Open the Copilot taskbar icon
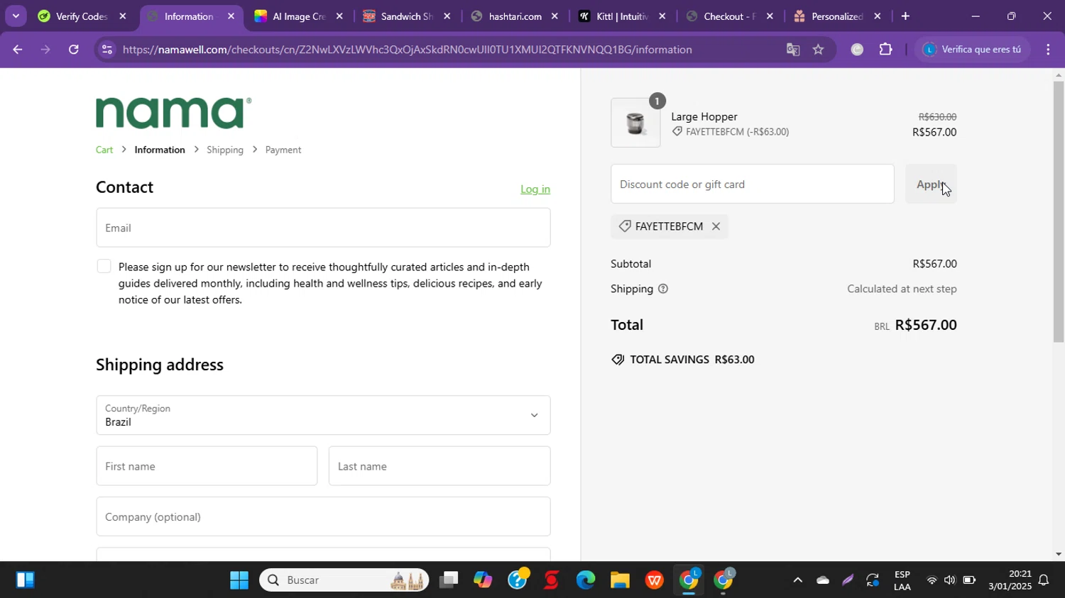The width and height of the screenshot is (1065, 598). tap(483, 580)
